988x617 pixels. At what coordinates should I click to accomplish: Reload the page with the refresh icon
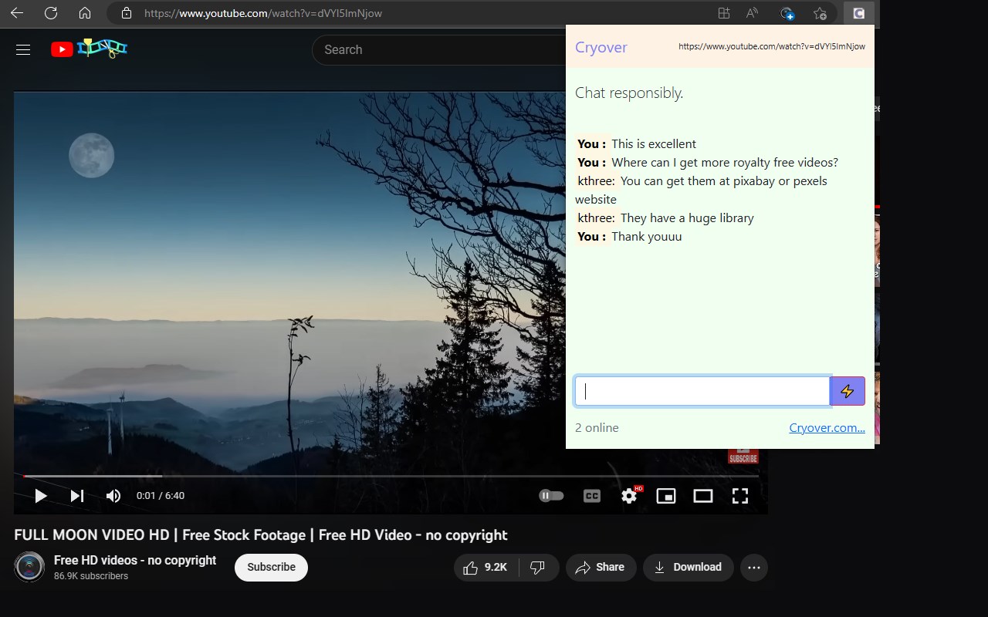pyautogui.click(x=51, y=13)
